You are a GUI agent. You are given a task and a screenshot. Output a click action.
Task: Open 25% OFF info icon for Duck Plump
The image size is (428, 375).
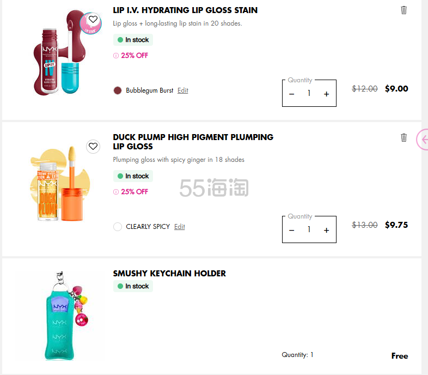[116, 192]
